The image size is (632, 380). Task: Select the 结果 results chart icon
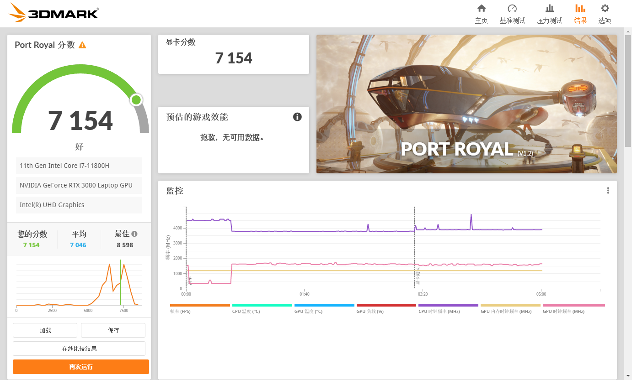coord(580,8)
